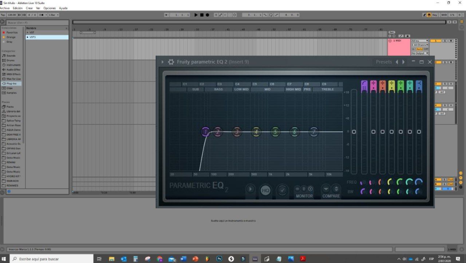Select EQ band 4 yellow node
Image resolution: width=466 pixels, height=263 pixels.
pyautogui.click(x=256, y=132)
